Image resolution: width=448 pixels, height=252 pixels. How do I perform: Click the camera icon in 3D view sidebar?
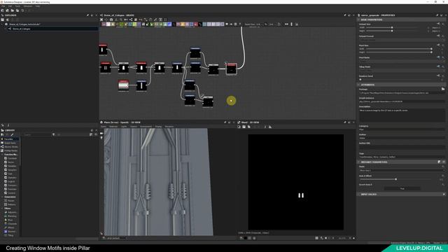pos(101,134)
